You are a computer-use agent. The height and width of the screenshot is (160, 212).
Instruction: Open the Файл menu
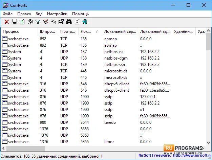7,14
